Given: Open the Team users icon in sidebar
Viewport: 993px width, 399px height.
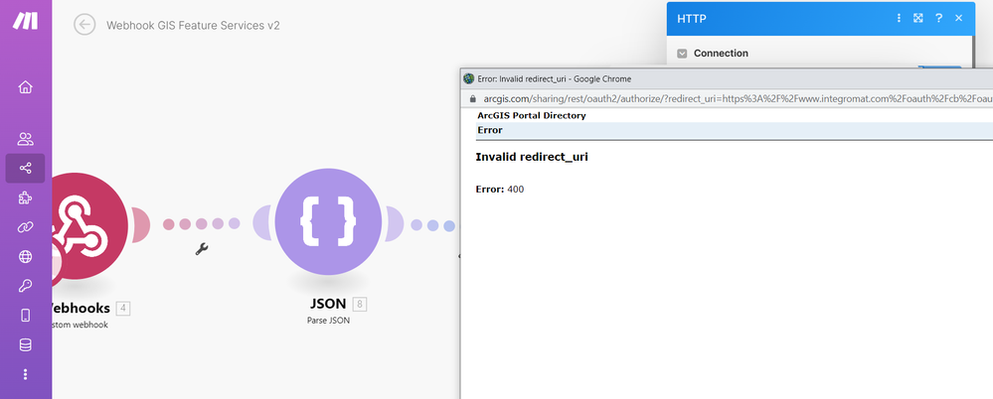Looking at the screenshot, I should tap(25, 139).
